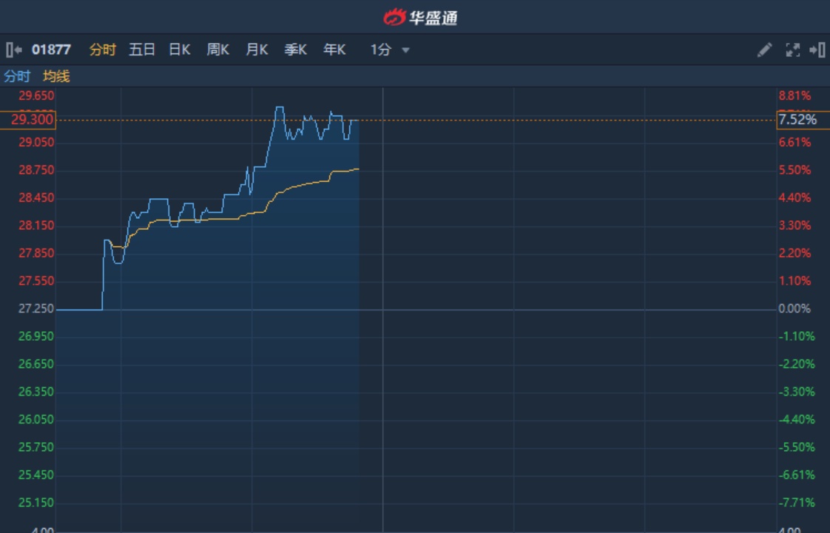Open the 季K chart view
This screenshot has height=533, width=830.
pos(295,50)
